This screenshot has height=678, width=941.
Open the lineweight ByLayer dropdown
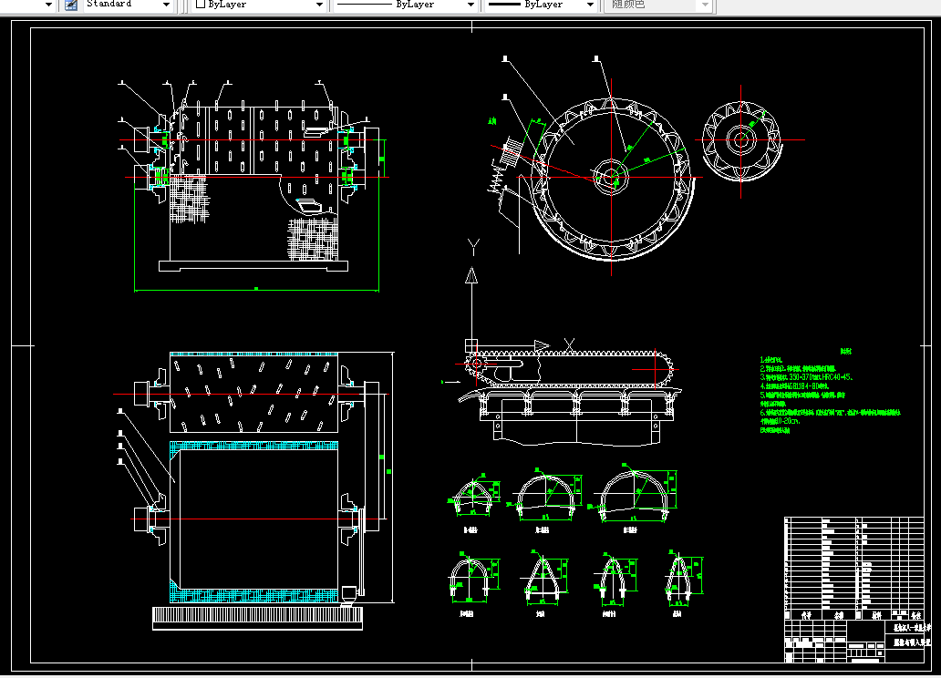(x=541, y=5)
